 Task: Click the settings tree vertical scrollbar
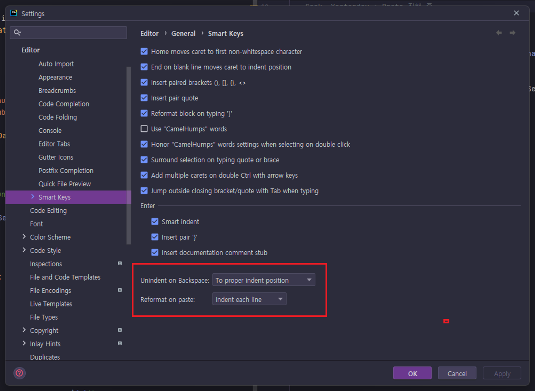point(129,155)
